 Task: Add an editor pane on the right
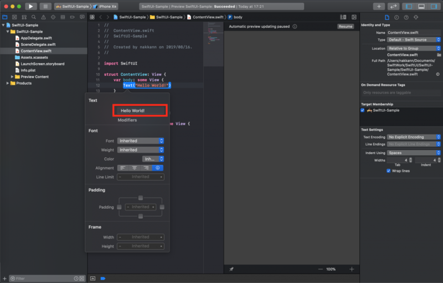[x=354, y=17]
